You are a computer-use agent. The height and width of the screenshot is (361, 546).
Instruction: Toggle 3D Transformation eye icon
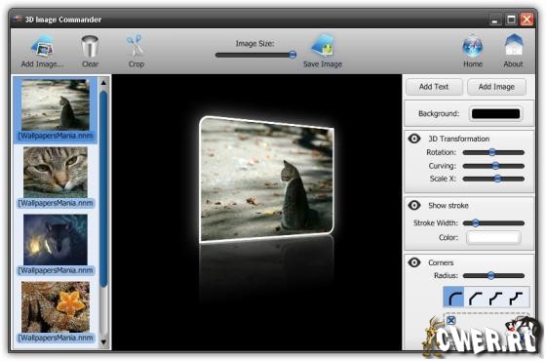(414, 139)
